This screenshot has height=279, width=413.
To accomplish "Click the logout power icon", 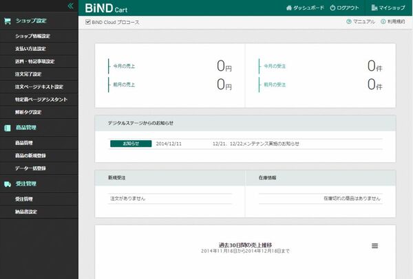I will pyautogui.click(x=332, y=8).
